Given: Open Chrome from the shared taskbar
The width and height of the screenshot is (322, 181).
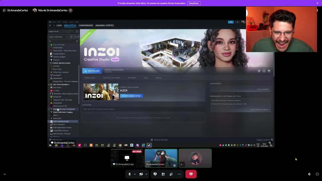Looking at the screenshot, I should click(120, 145).
